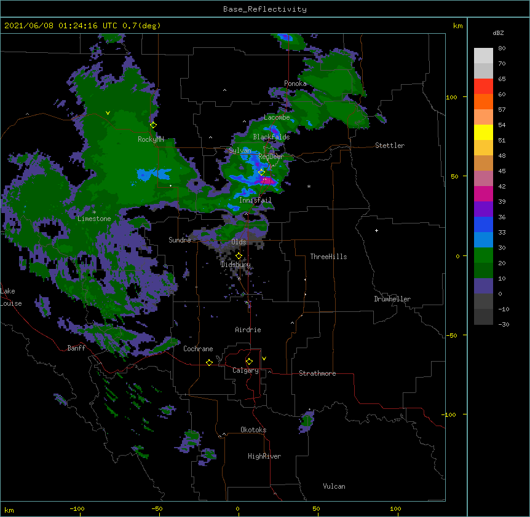Click the white plus marker north of Drumheller
530x517 pixels.
[x=376, y=230]
